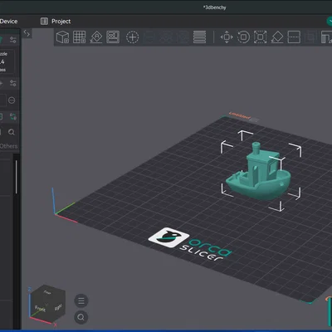Click the green button at top right
Screen dimensions: 332x332
tap(330, 22)
